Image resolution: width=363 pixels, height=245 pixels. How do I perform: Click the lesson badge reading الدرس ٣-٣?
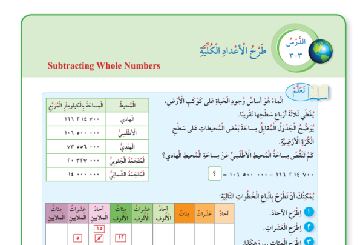coord(296,48)
